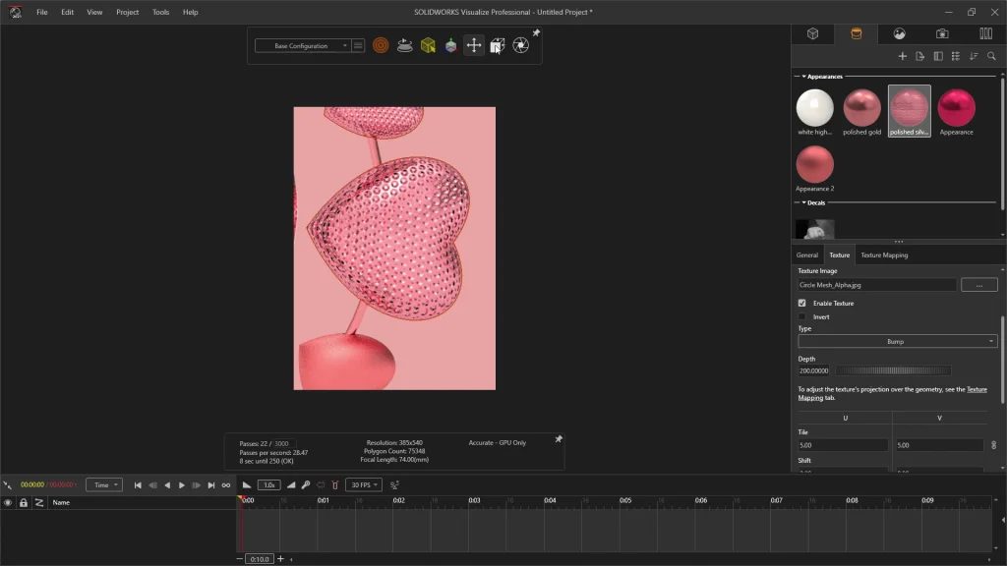
Task: Click the texture image browse button
Action: [x=978, y=285]
